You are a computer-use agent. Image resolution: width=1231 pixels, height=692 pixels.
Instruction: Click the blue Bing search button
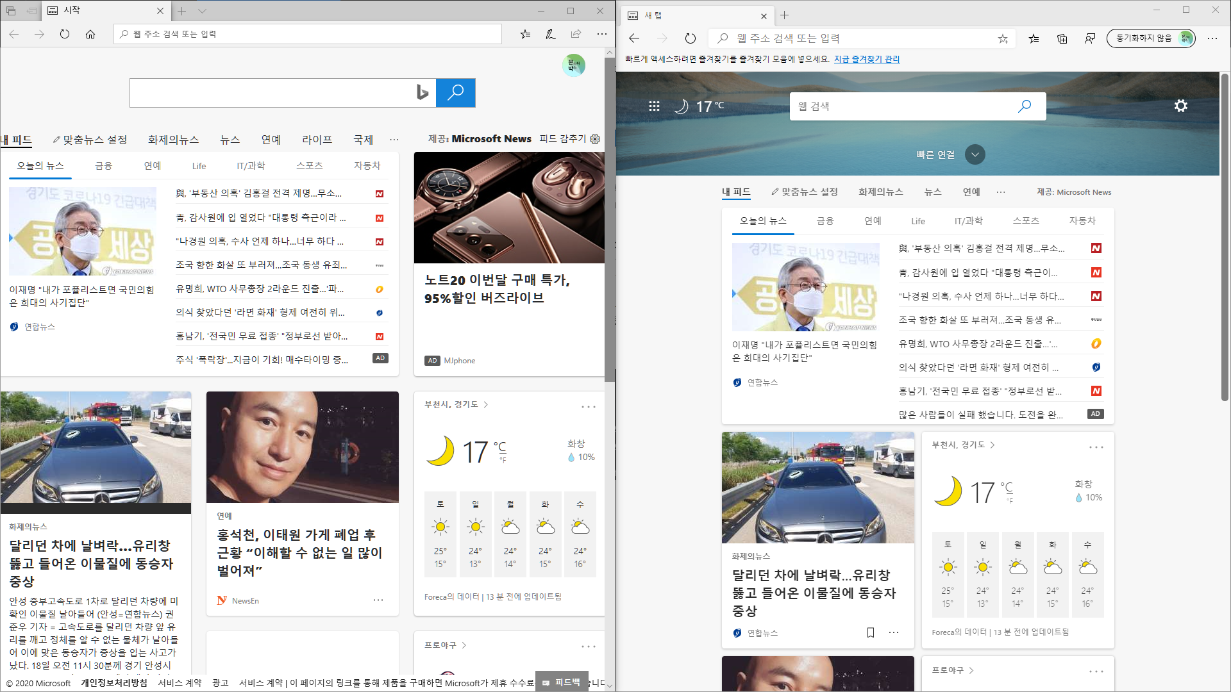(455, 93)
